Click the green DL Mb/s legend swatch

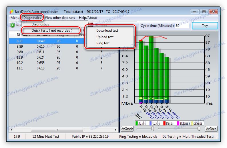(136, 123)
